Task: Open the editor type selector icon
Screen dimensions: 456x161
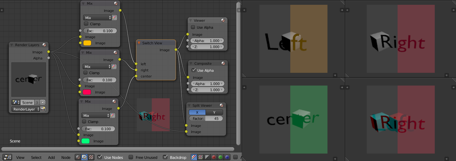Action: tap(7, 157)
